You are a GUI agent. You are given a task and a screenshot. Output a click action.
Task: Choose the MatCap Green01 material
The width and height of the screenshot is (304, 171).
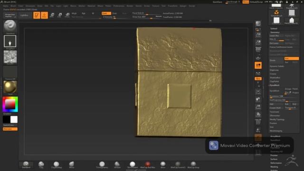178,165
